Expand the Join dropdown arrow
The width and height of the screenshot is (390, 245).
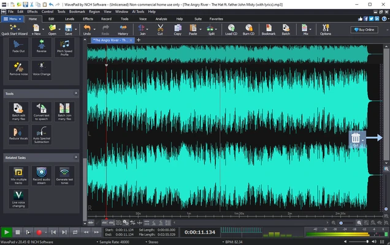[147, 29]
